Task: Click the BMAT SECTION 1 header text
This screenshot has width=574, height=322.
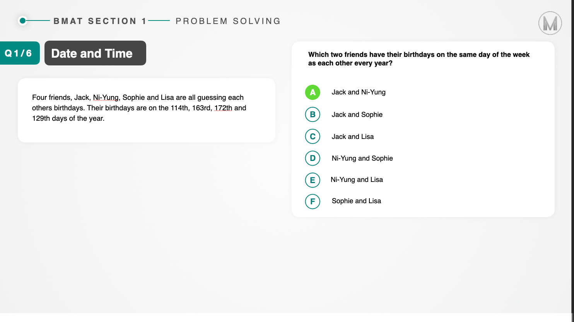Action: (100, 21)
